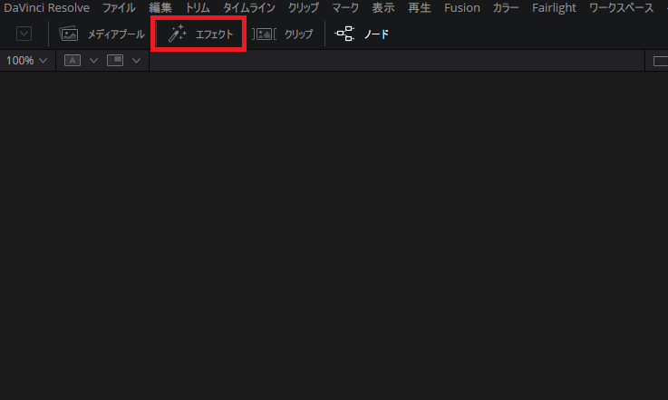Open the タイムライン menu
The image size is (668, 400).
[249, 7]
